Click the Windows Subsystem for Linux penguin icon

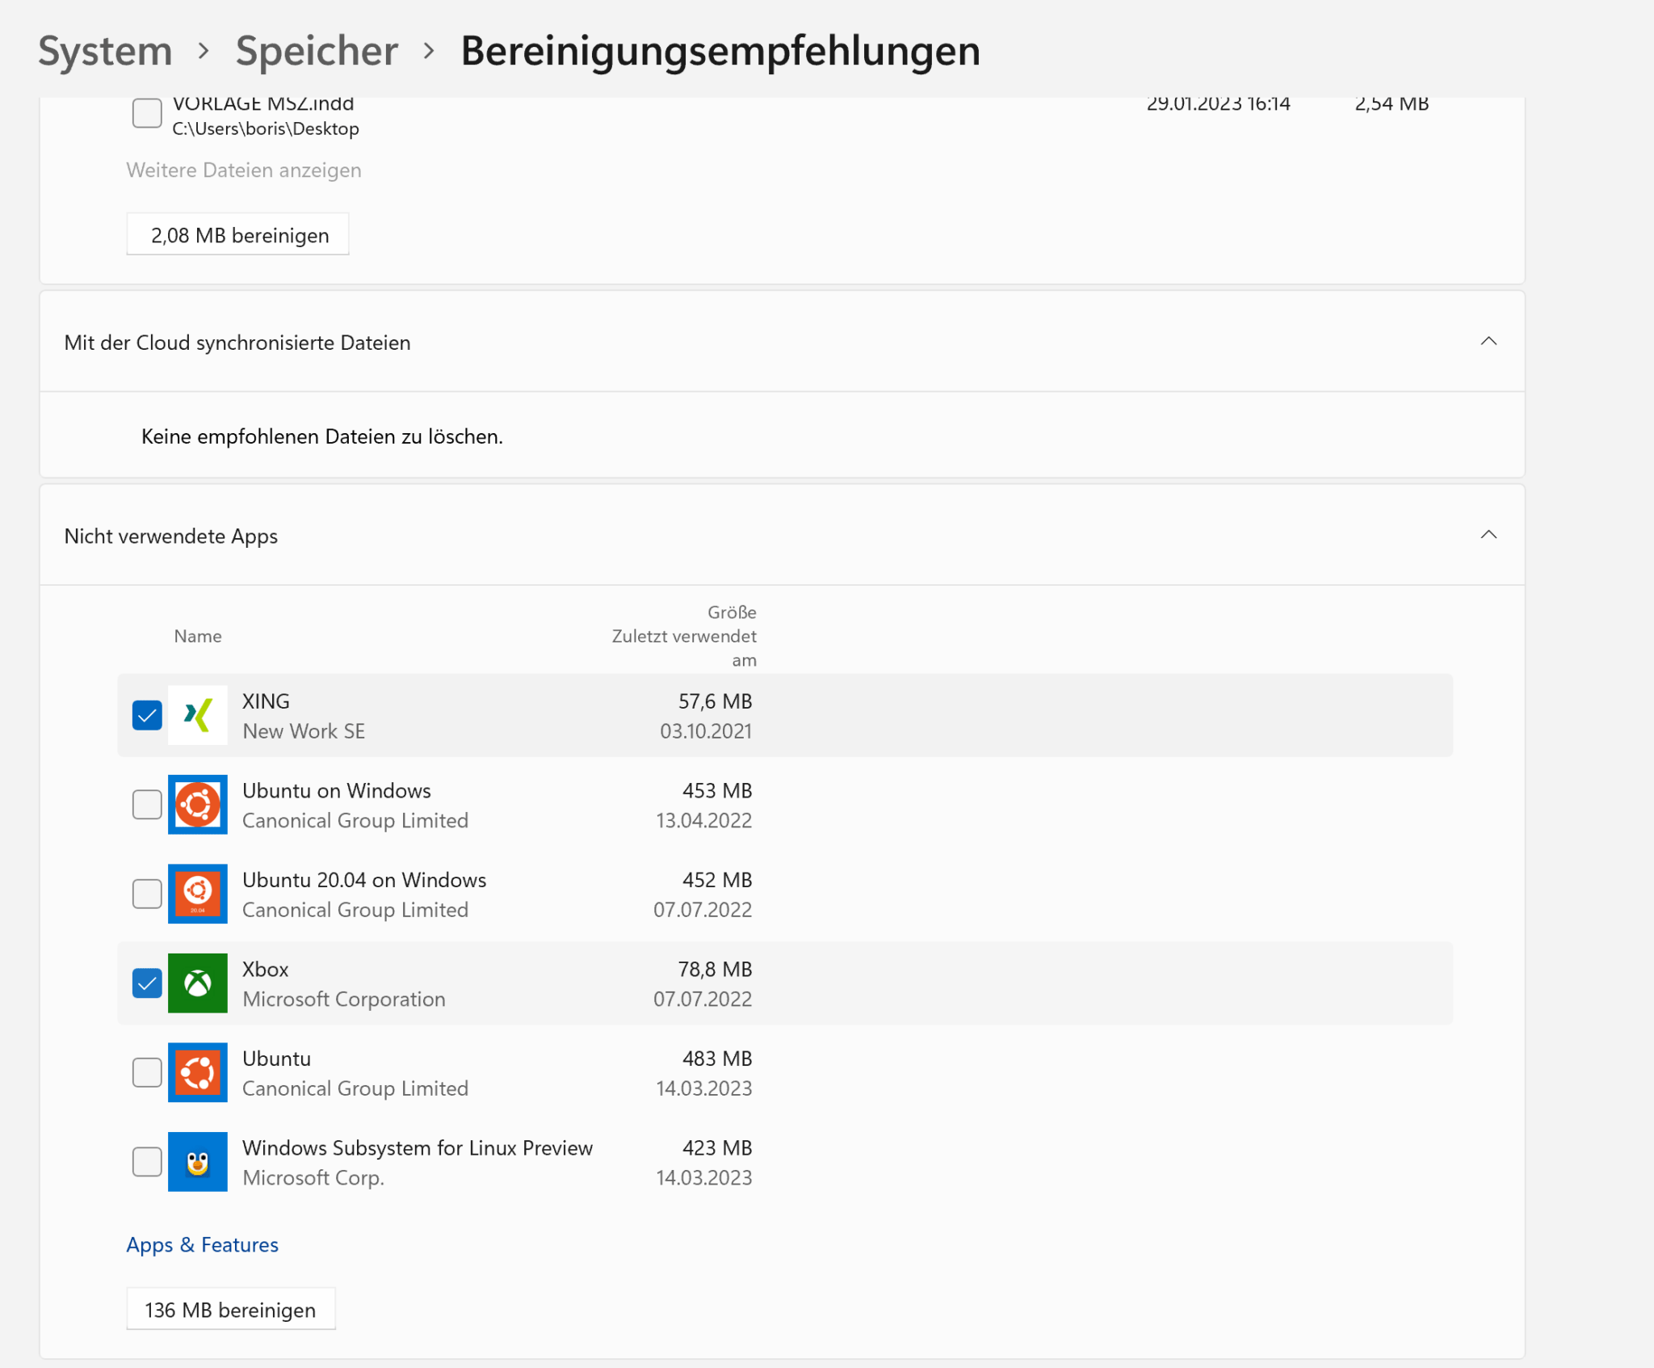click(x=197, y=1162)
